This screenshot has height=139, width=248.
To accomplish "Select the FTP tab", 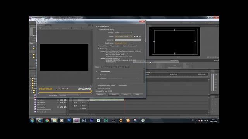I will click(127, 67).
